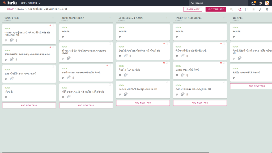Click the LEARN MORE button

(193, 9)
